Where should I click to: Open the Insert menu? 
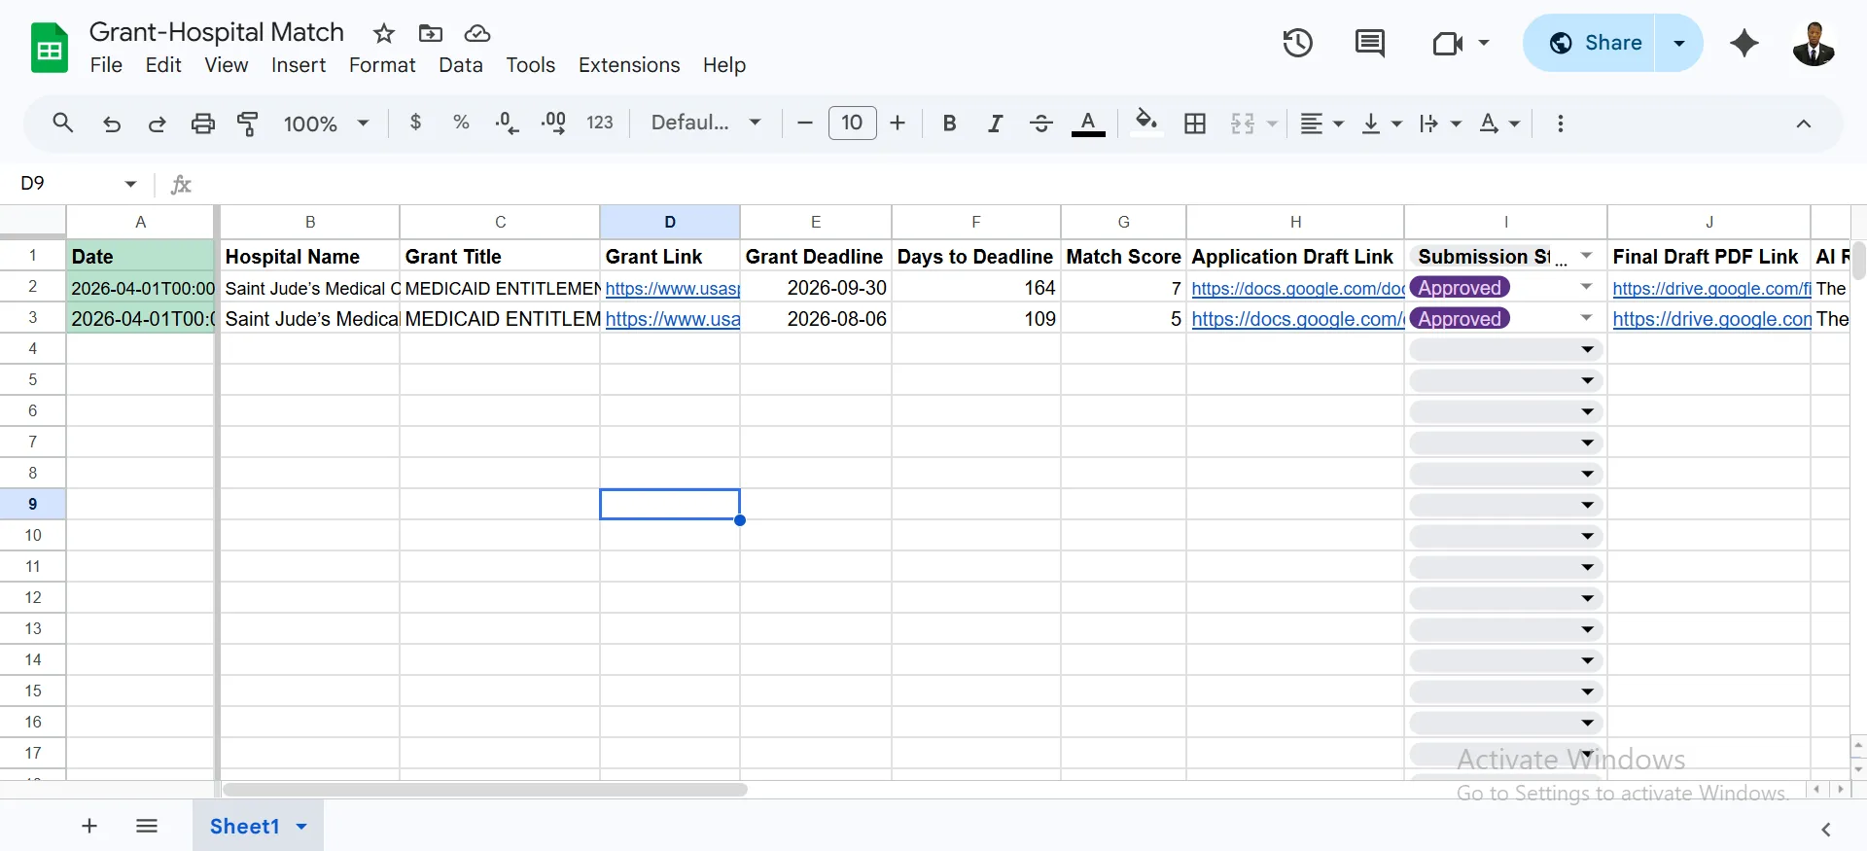(298, 65)
